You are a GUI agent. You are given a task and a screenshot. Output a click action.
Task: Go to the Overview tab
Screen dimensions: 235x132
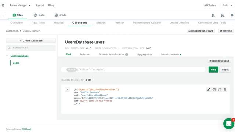click(17, 23)
